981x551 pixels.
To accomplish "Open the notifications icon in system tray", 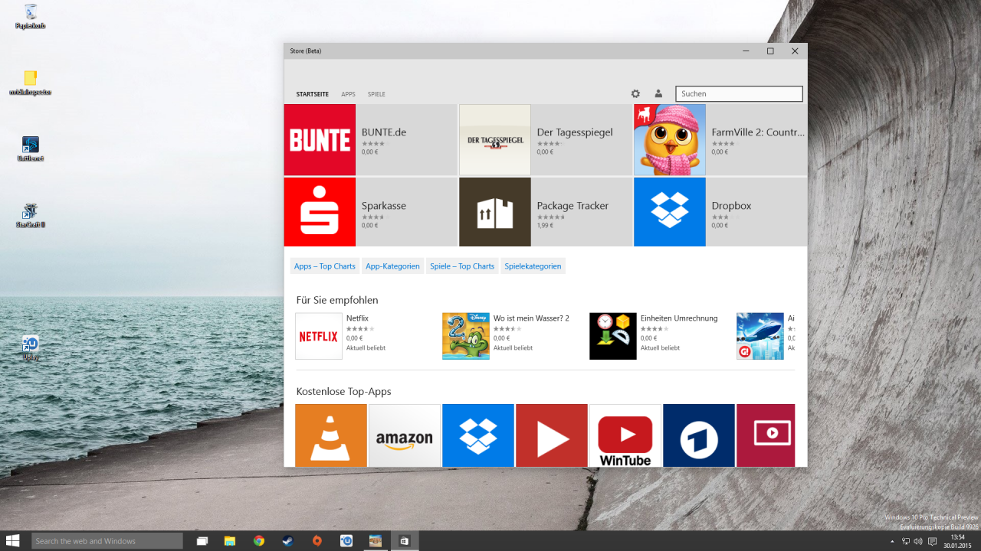I will (x=932, y=541).
